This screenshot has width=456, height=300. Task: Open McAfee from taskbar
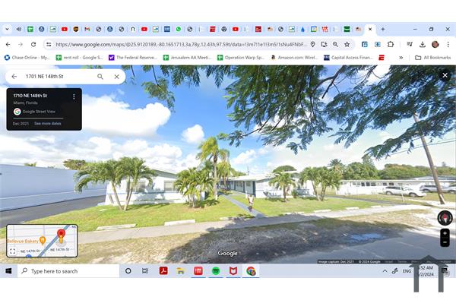[233, 271]
